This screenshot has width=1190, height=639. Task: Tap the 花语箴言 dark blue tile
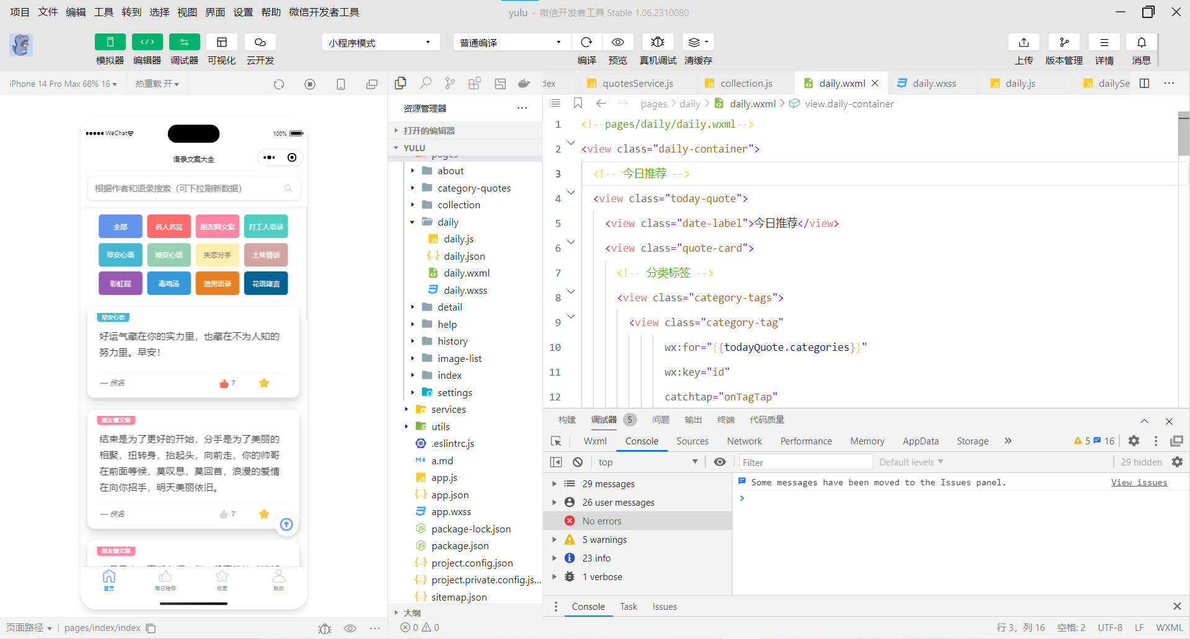click(x=266, y=283)
